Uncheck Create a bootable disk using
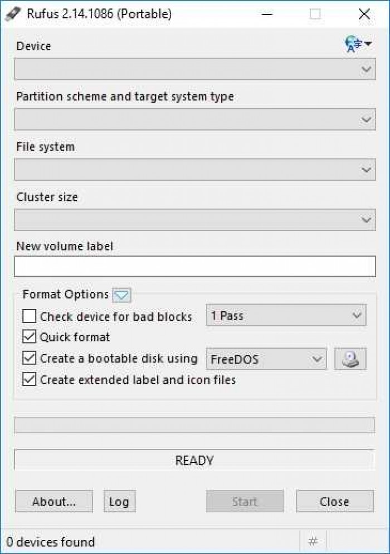This screenshot has height=554, width=390. (x=28, y=358)
